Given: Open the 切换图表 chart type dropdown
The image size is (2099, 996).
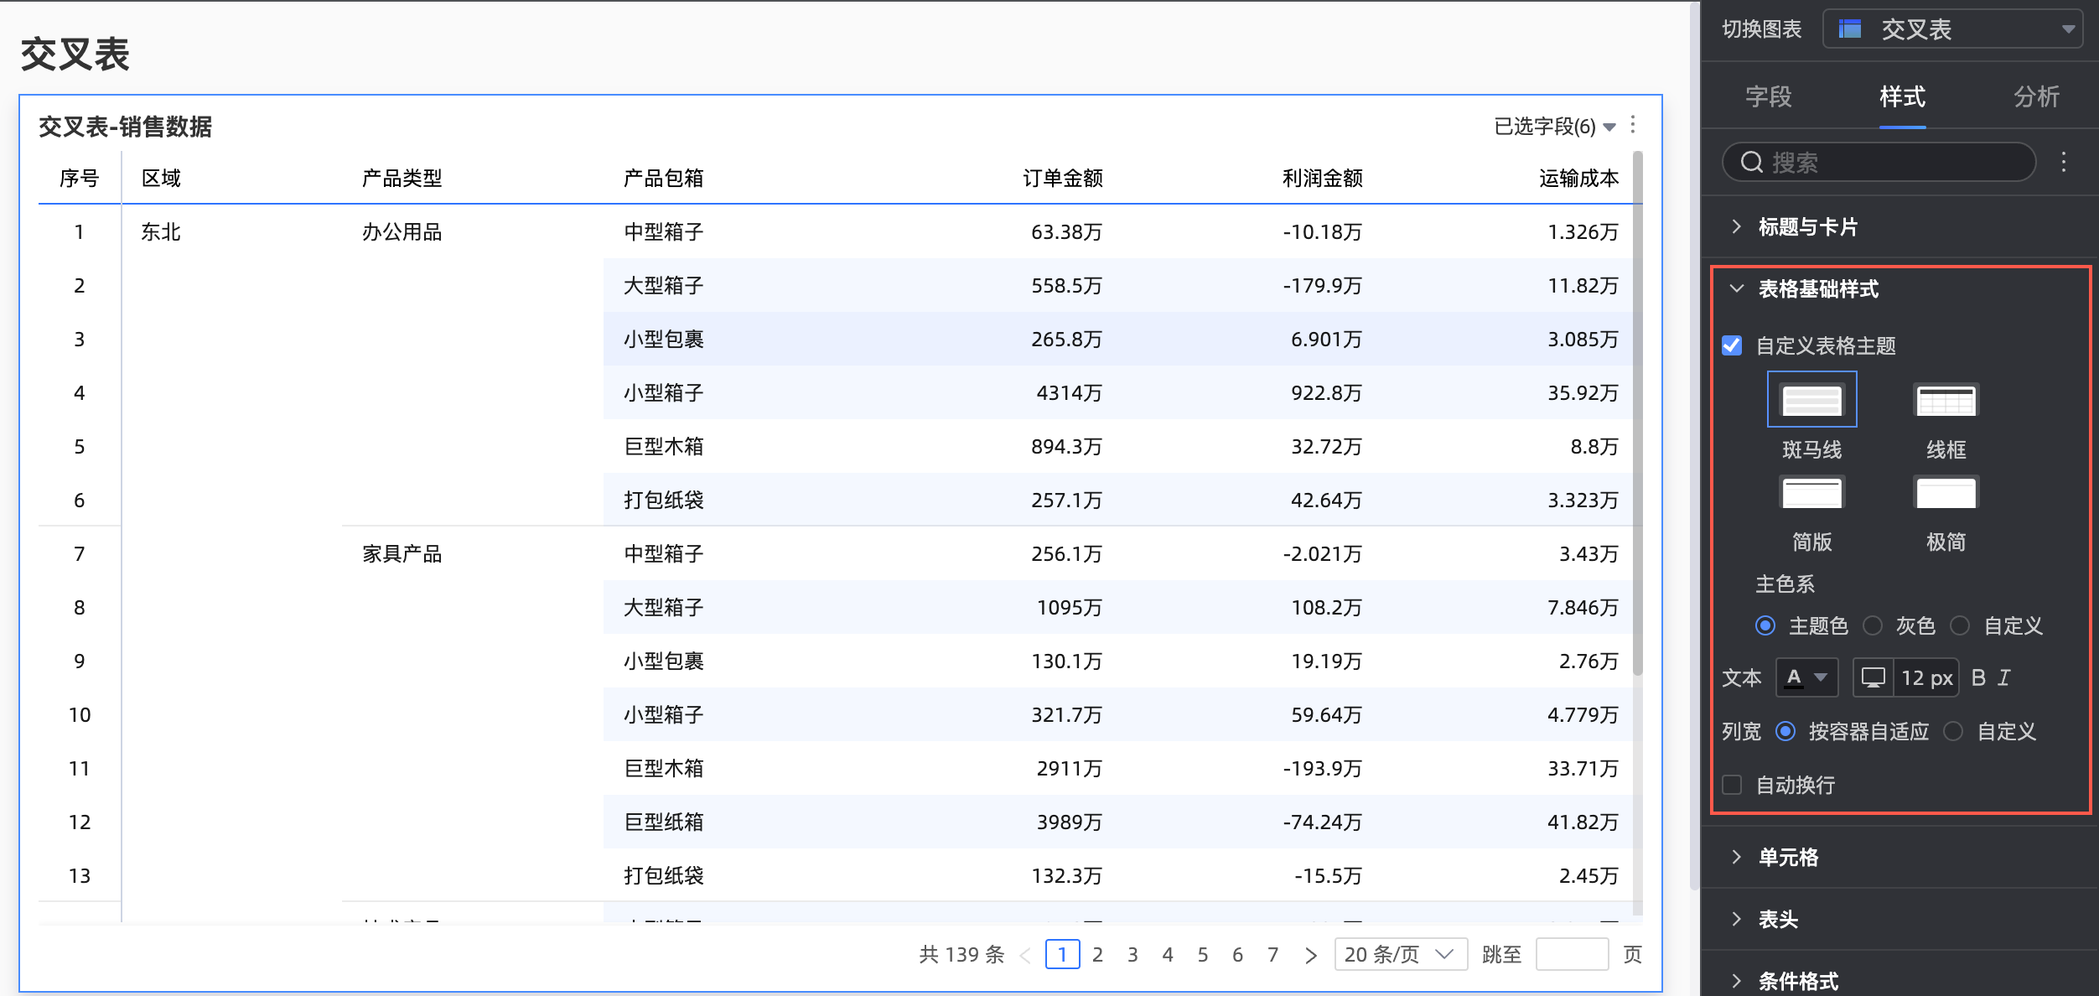Looking at the screenshot, I should (x=1952, y=29).
